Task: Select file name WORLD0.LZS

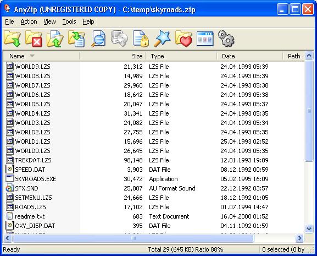Action: click(x=33, y=151)
